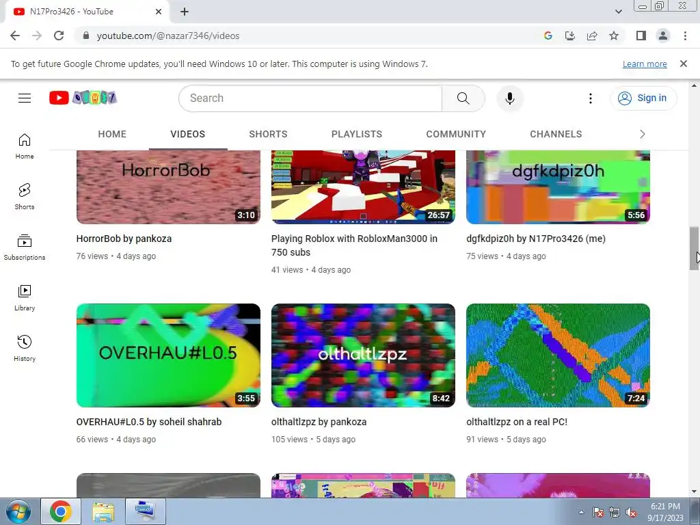Image resolution: width=700 pixels, height=525 pixels.
Task: Open the PLAYLISTS channel tab
Action: 357,134
